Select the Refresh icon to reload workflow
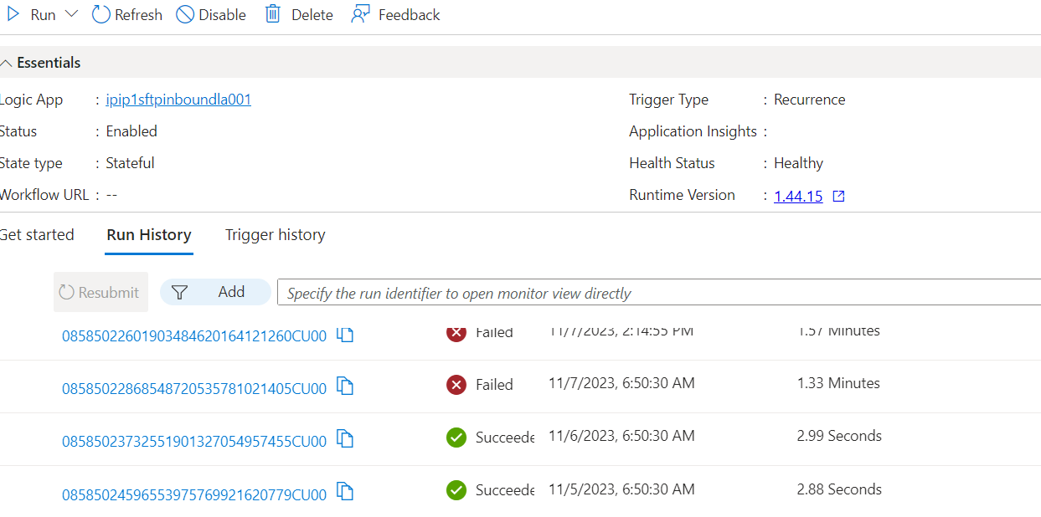 pos(100,14)
